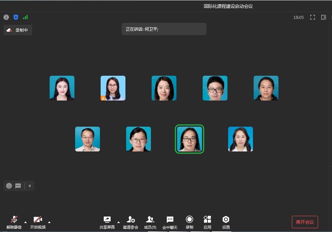The width and height of the screenshot is (332, 232).
Task: Expand share options arrow next to 共享屏幕
Action: point(118,222)
